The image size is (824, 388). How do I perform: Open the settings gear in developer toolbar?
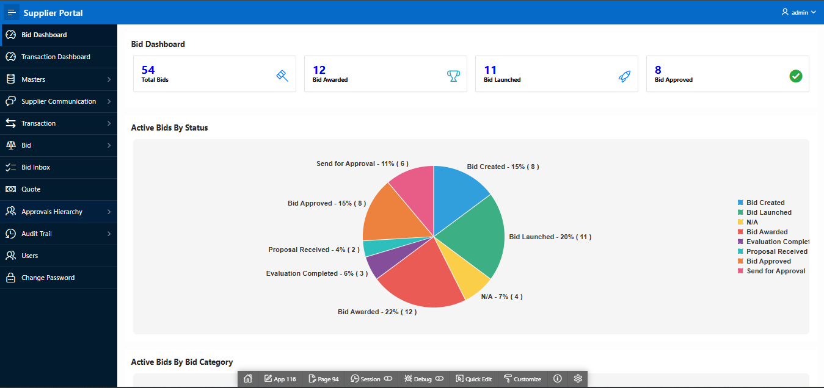[578, 379]
